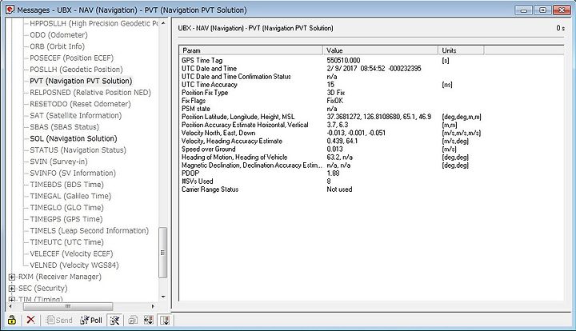Select ODO (Odometer) in the tree
Image resolution: width=576 pixels, height=331 pixels.
click(x=58, y=35)
